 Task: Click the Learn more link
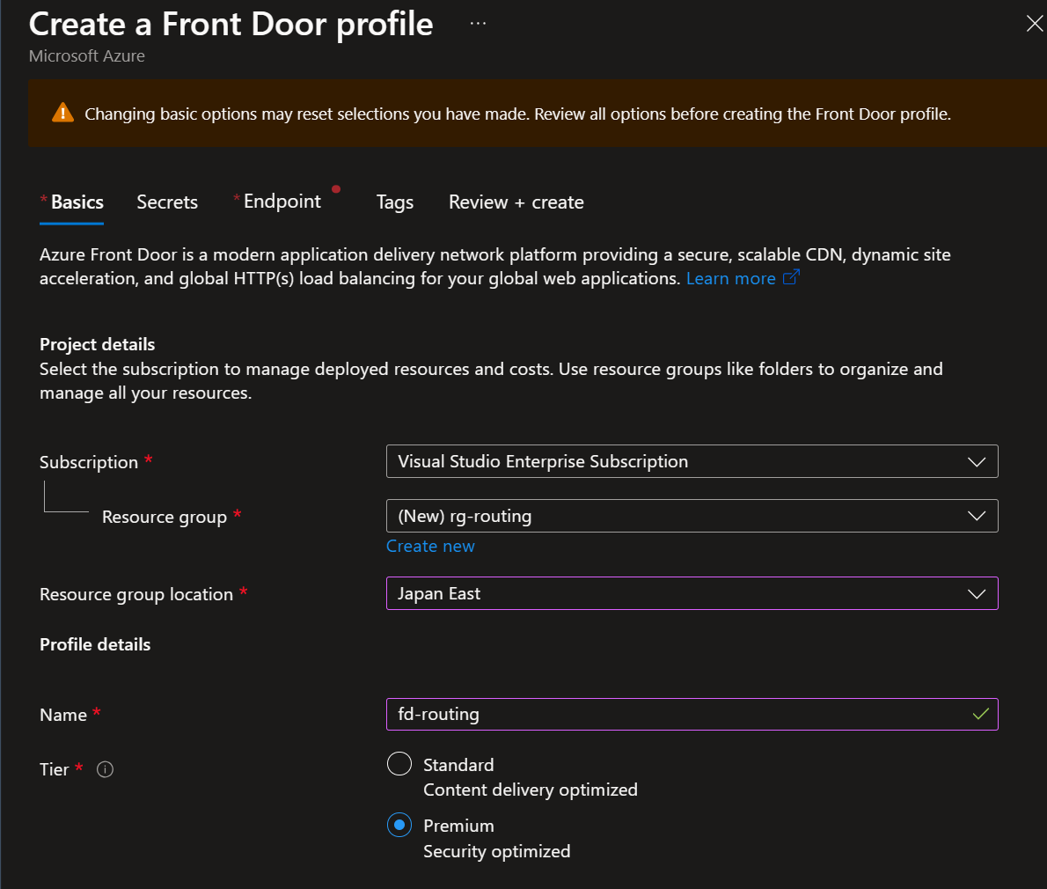pyautogui.click(x=730, y=279)
